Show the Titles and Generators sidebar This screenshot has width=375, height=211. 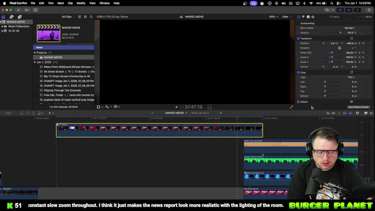pyautogui.click(x=20, y=17)
